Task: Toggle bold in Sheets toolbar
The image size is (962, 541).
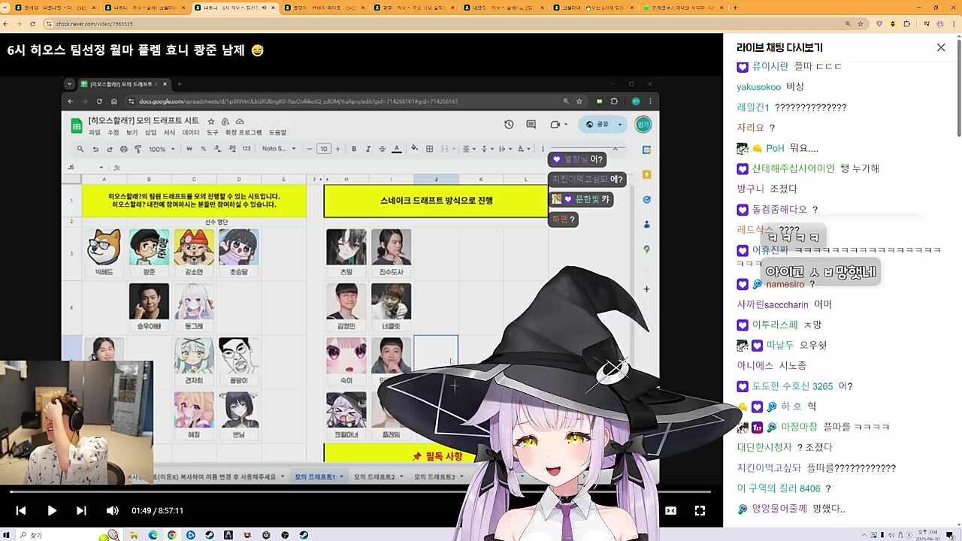Action: click(x=354, y=149)
